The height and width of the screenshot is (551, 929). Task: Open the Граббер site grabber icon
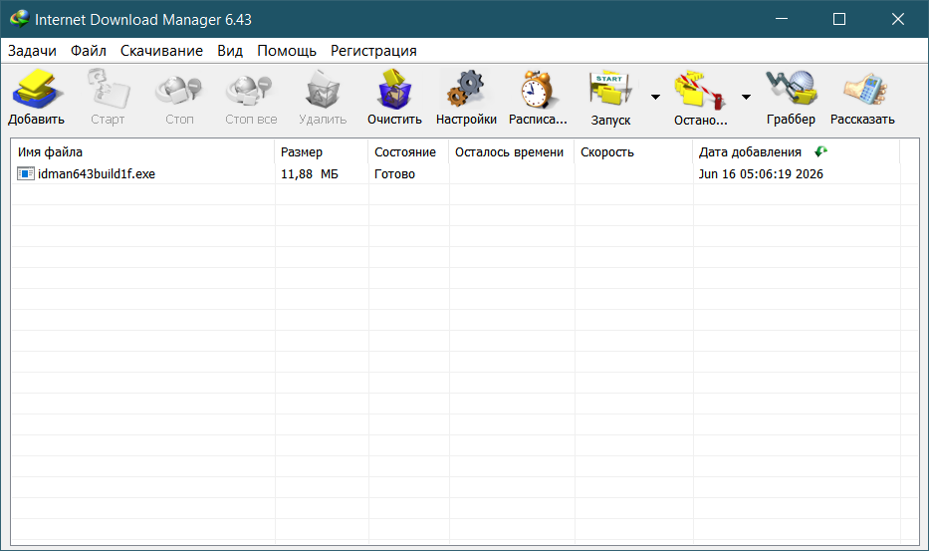791,90
